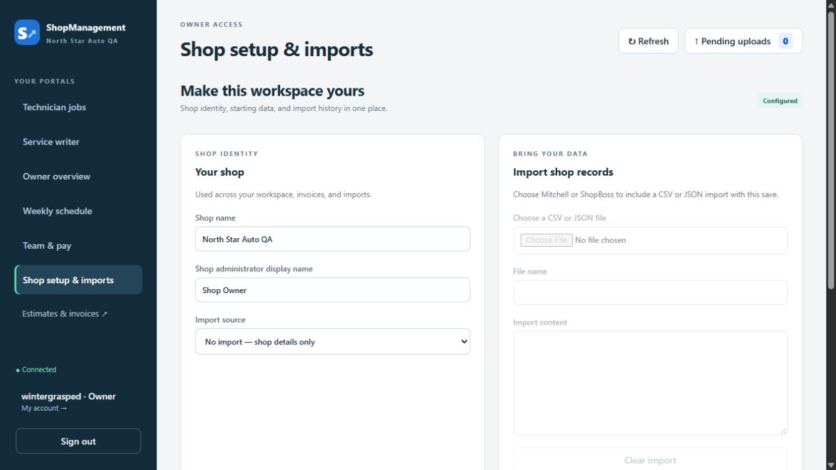Click the My account link

(44, 409)
